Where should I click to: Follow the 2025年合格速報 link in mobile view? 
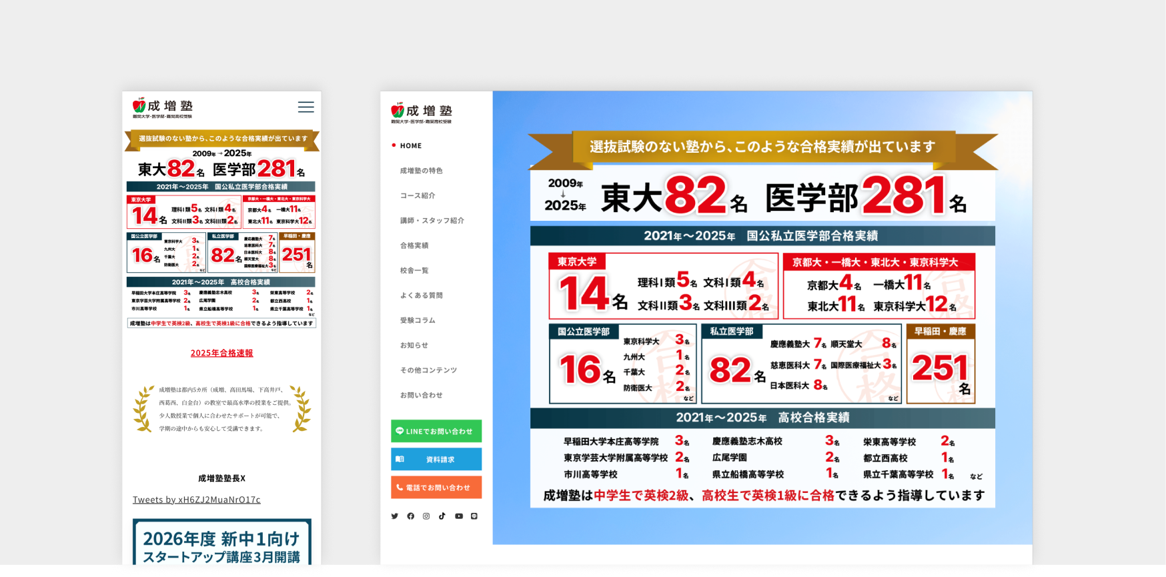tap(221, 353)
